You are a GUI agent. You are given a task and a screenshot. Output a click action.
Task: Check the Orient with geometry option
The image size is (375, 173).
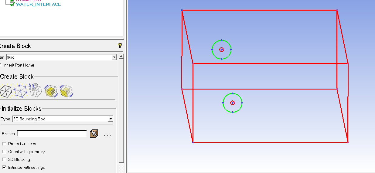(x=4, y=152)
